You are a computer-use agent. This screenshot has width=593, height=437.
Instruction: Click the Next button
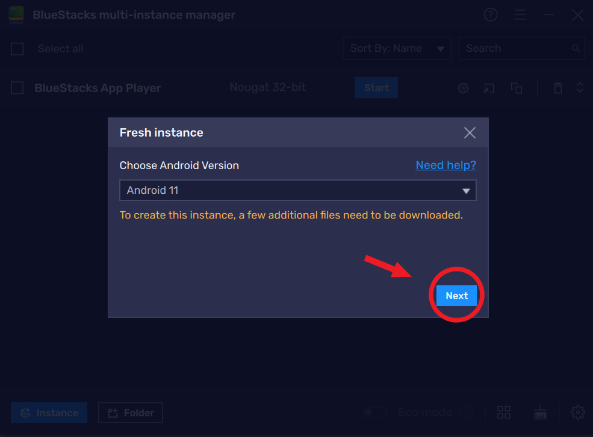click(456, 296)
